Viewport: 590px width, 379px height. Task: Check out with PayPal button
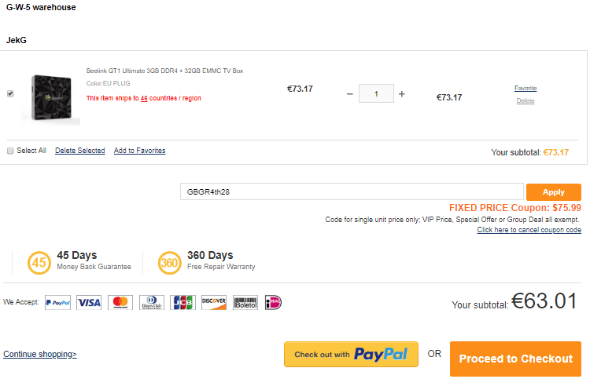[351, 355]
